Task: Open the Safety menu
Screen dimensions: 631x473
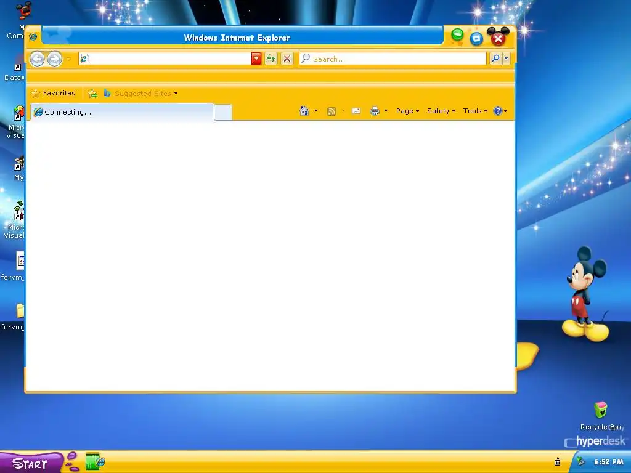Action: pos(441,111)
